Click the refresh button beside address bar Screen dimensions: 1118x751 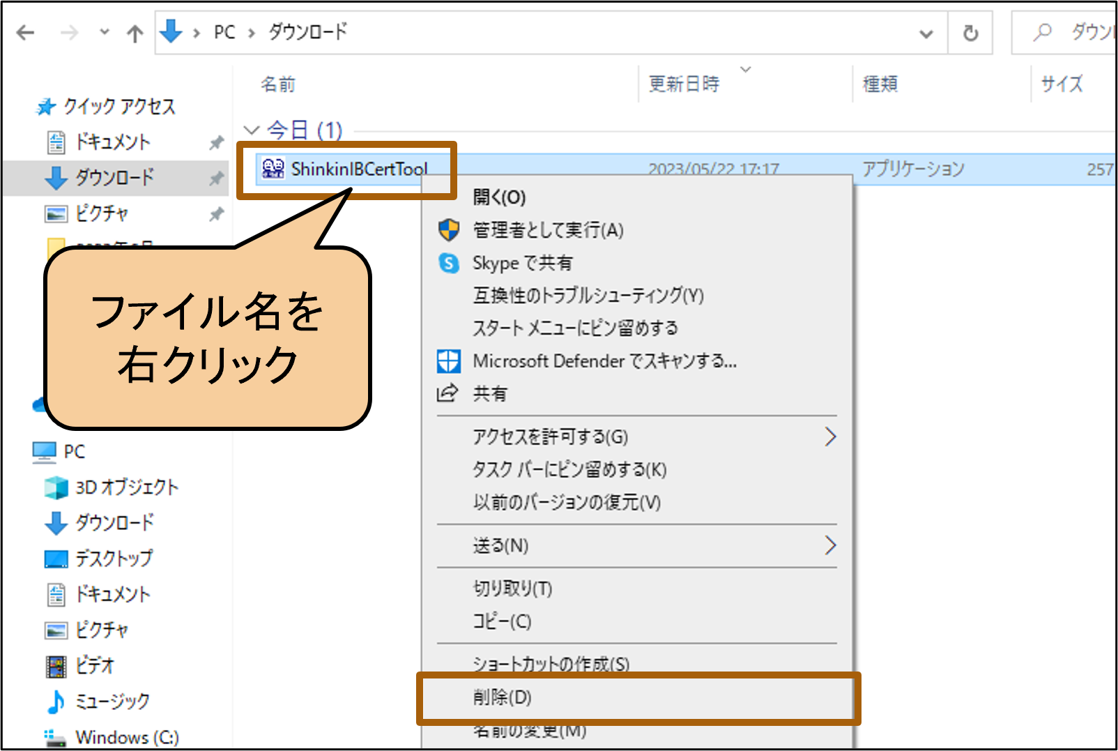point(970,33)
